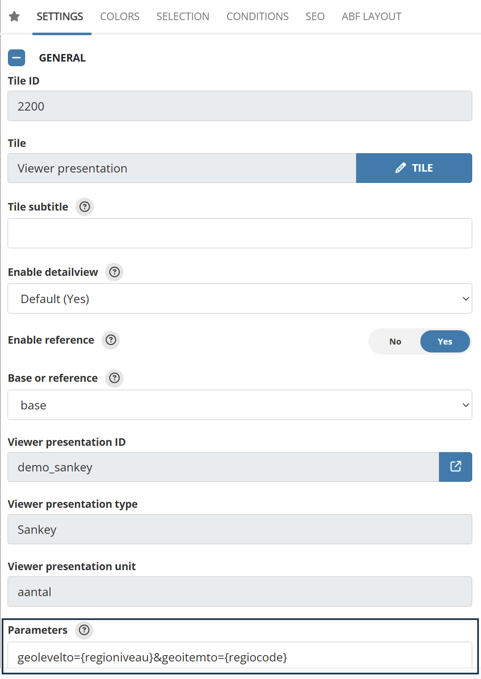Open viewer presentation in new window
The height and width of the screenshot is (679, 481).
(x=455, y=467)
